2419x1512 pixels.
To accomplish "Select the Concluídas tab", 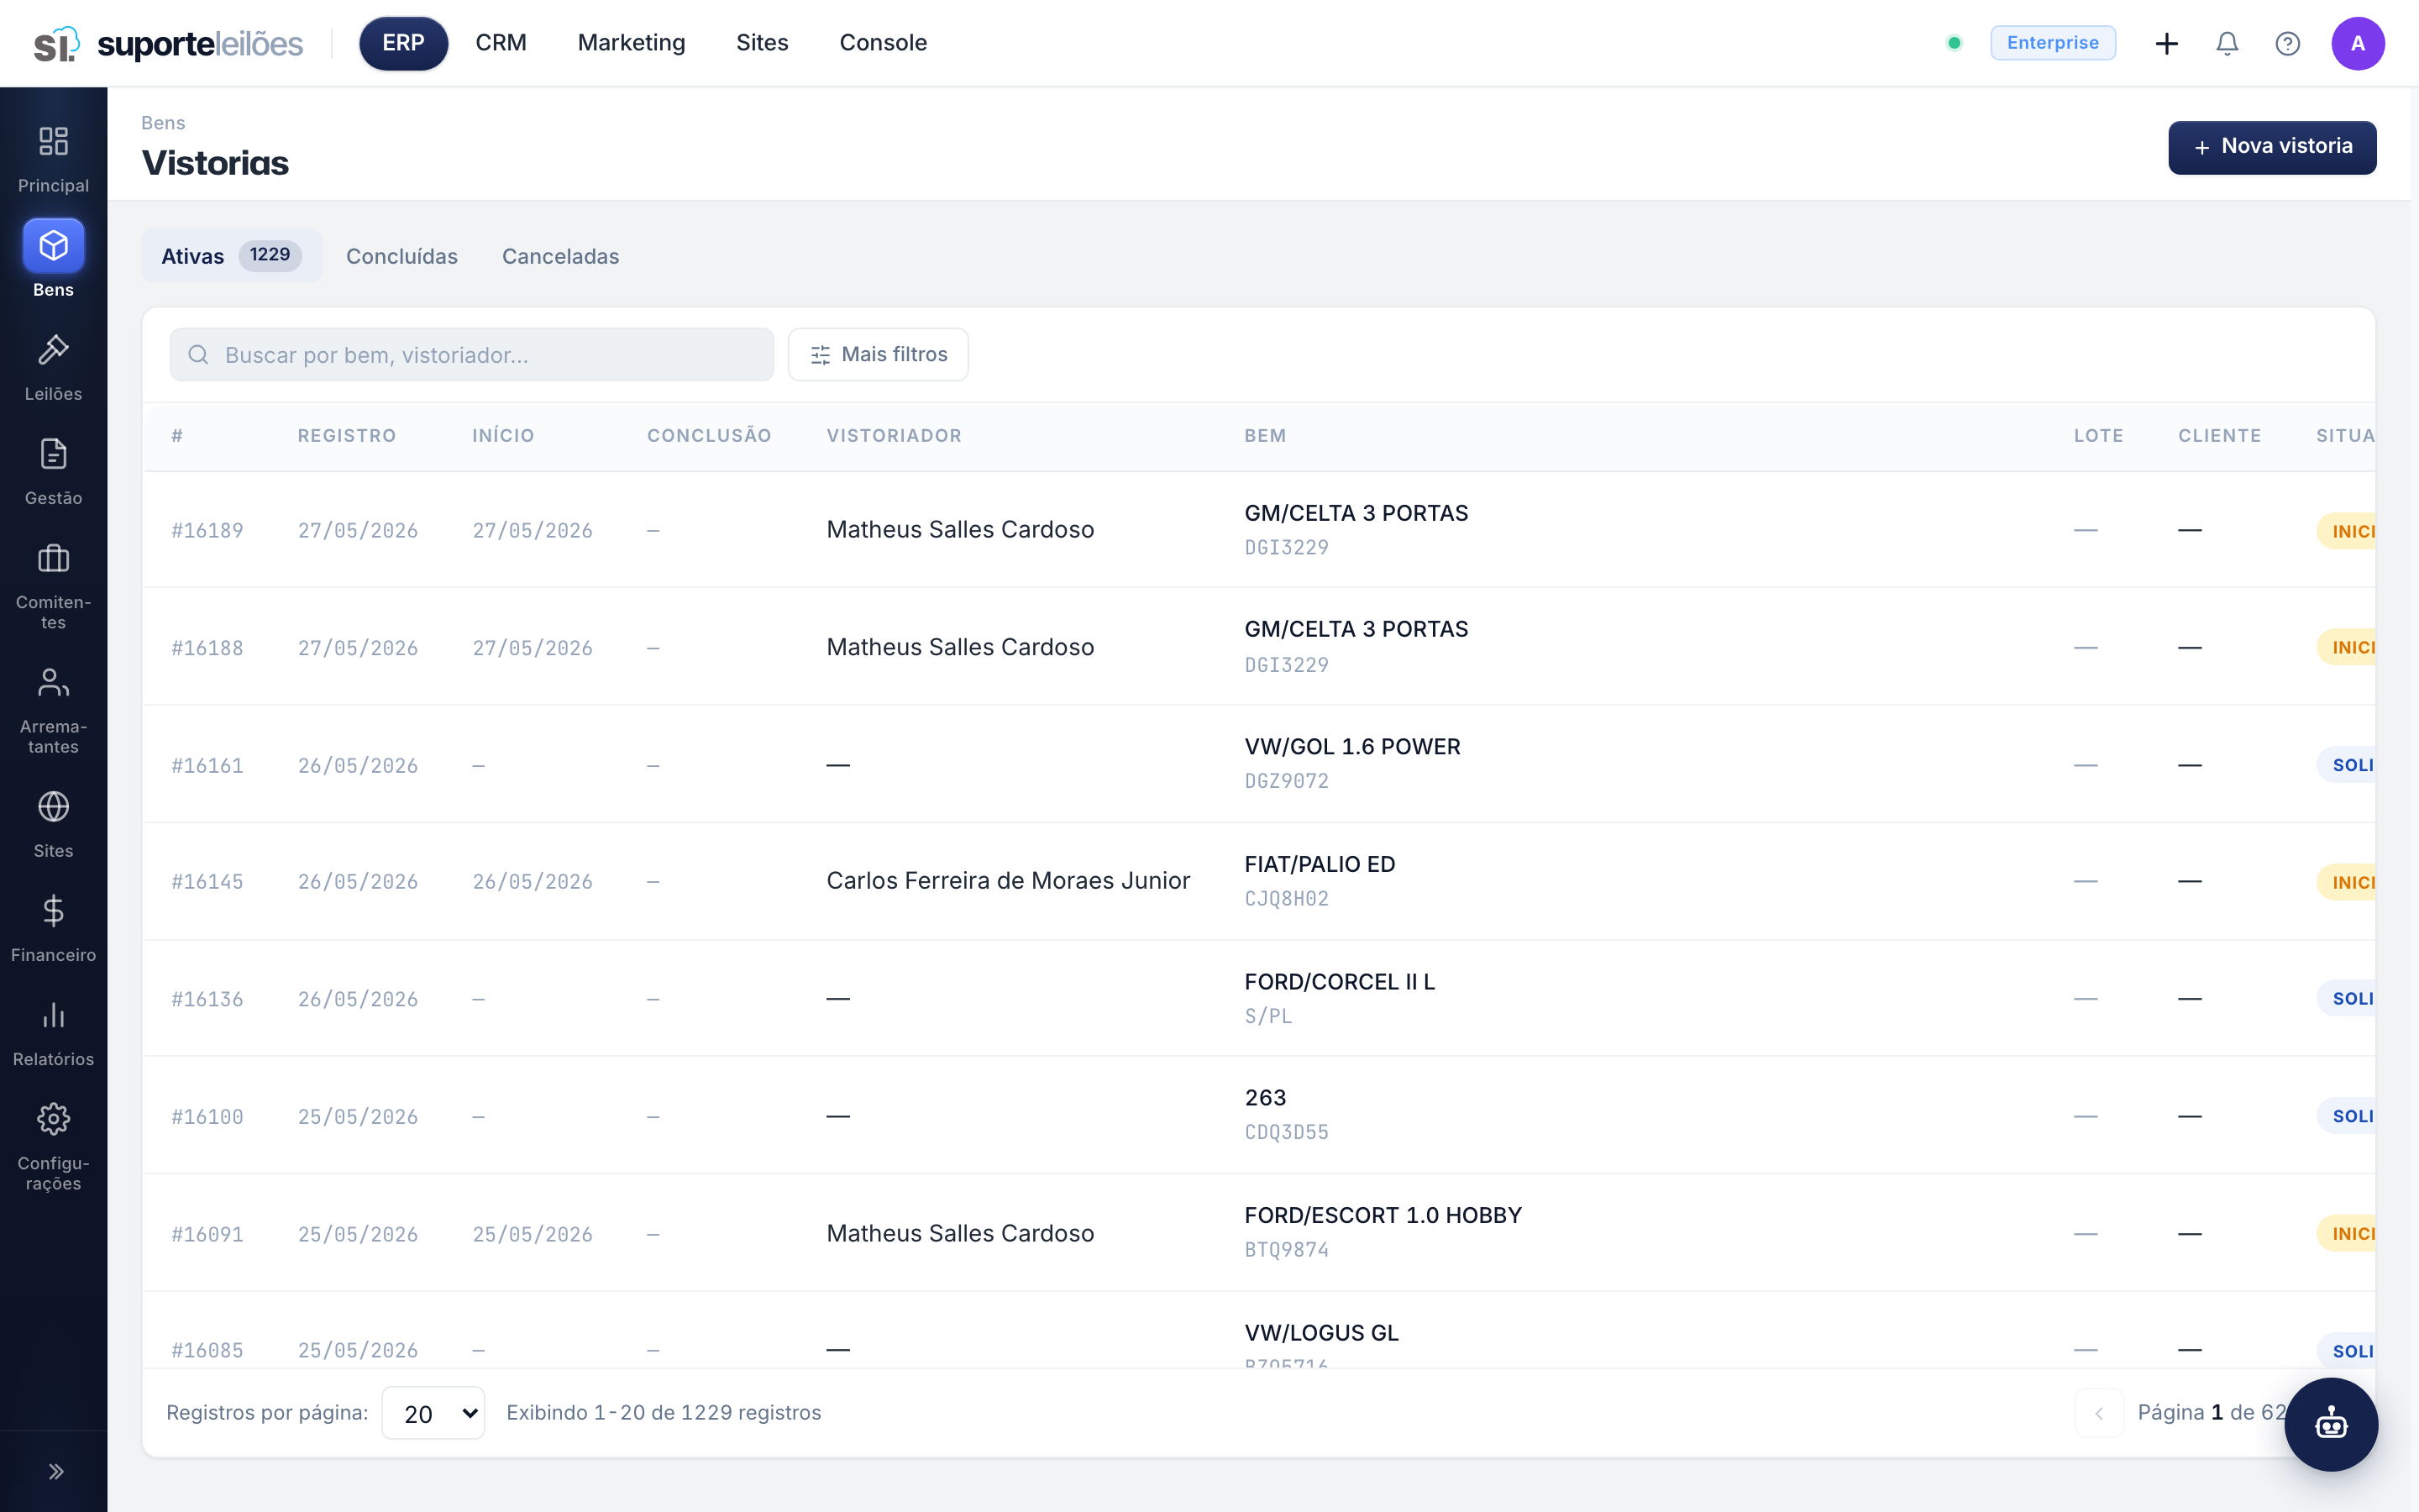I will (x=401, y=256).
